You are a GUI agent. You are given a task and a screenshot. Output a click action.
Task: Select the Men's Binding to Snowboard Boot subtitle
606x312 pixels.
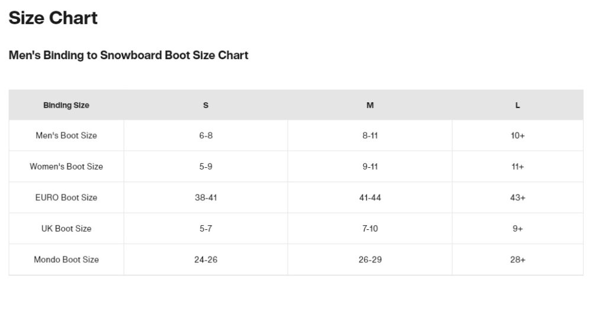pyautogui.click(x=128, y=56)
